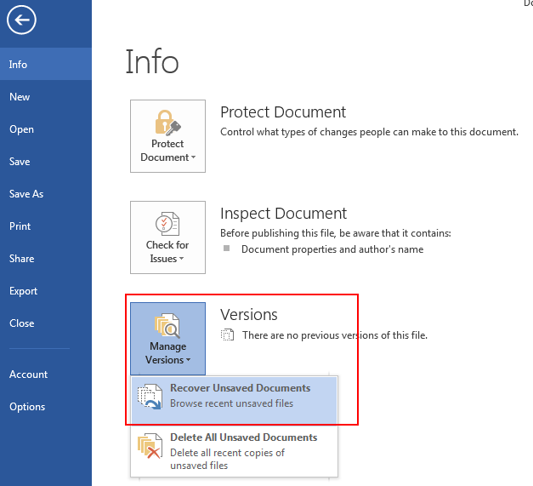The width and height of the screenshot is (533, 486).
Task: Click the Recover Unsaved Documents icon
Action: click(150, 397)
